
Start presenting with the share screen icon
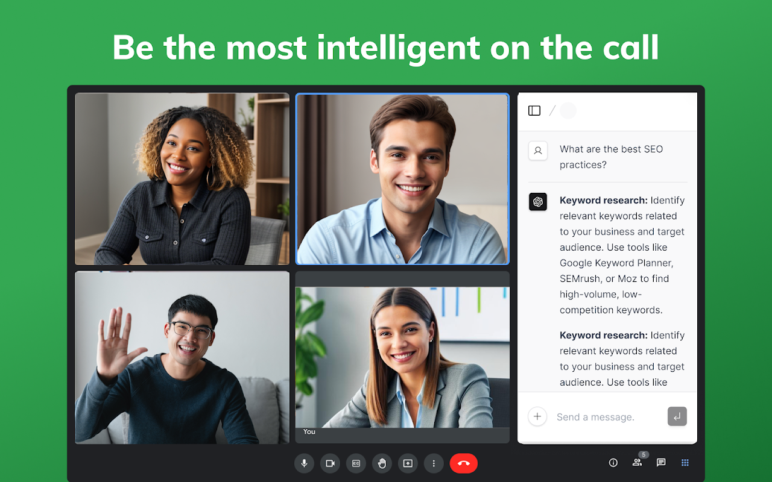(408, 463)
